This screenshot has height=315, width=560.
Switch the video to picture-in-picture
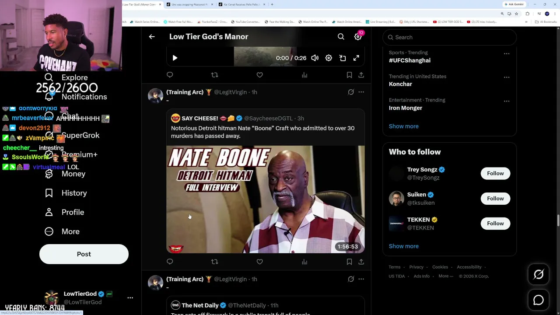[343, 58]
